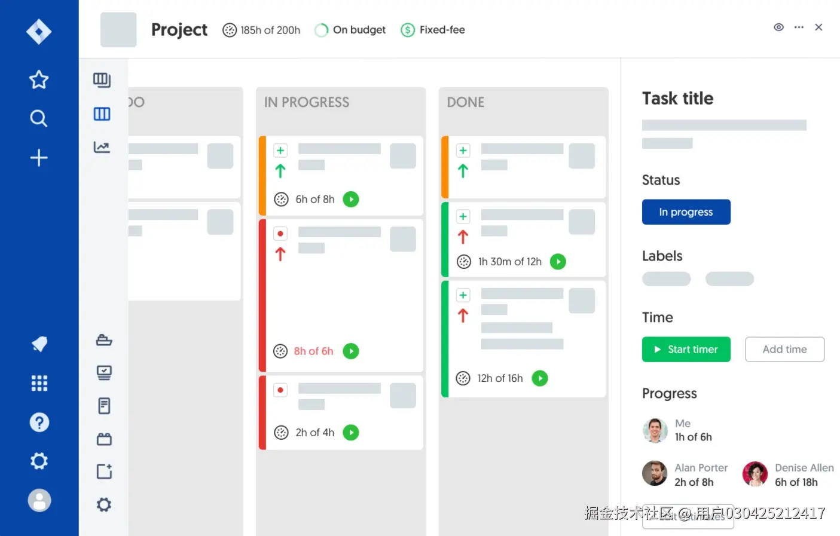Click the favorites star icon

coord(39,79)
